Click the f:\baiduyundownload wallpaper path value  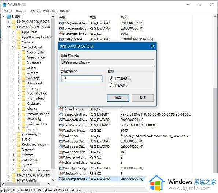click(x=155, y=136)
